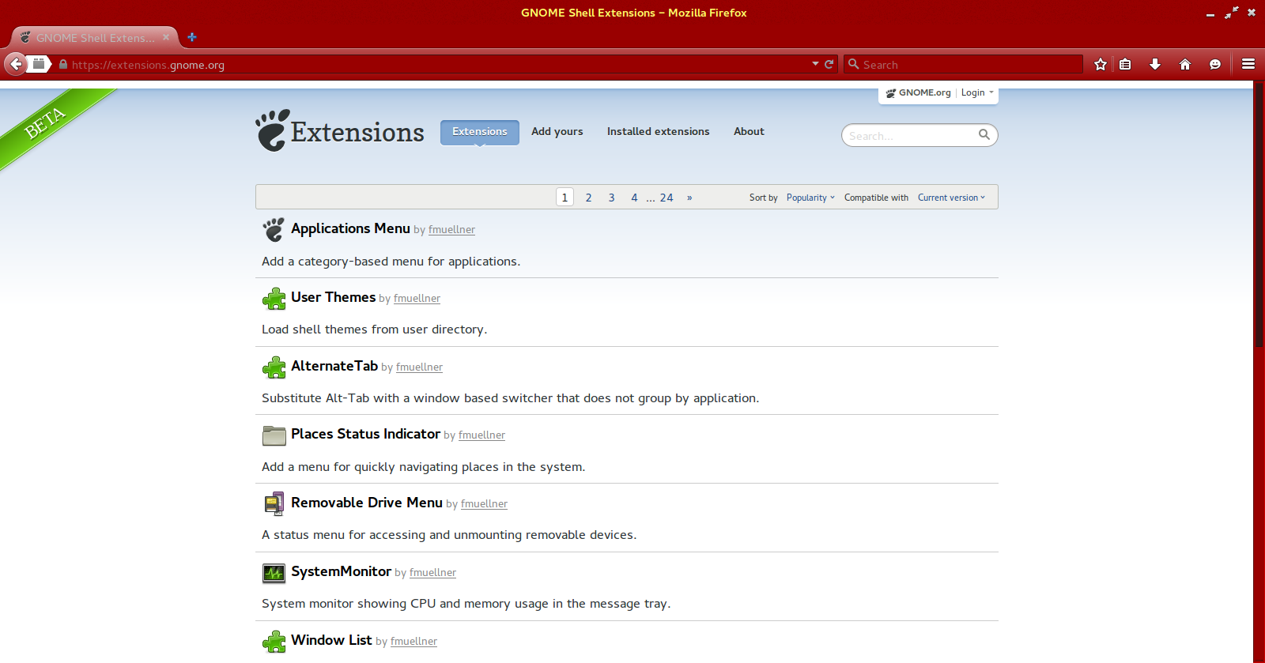The image size is (1265, 663).
Task: Close the GNOME Shell Extensions tab
Action: (166, 37)
